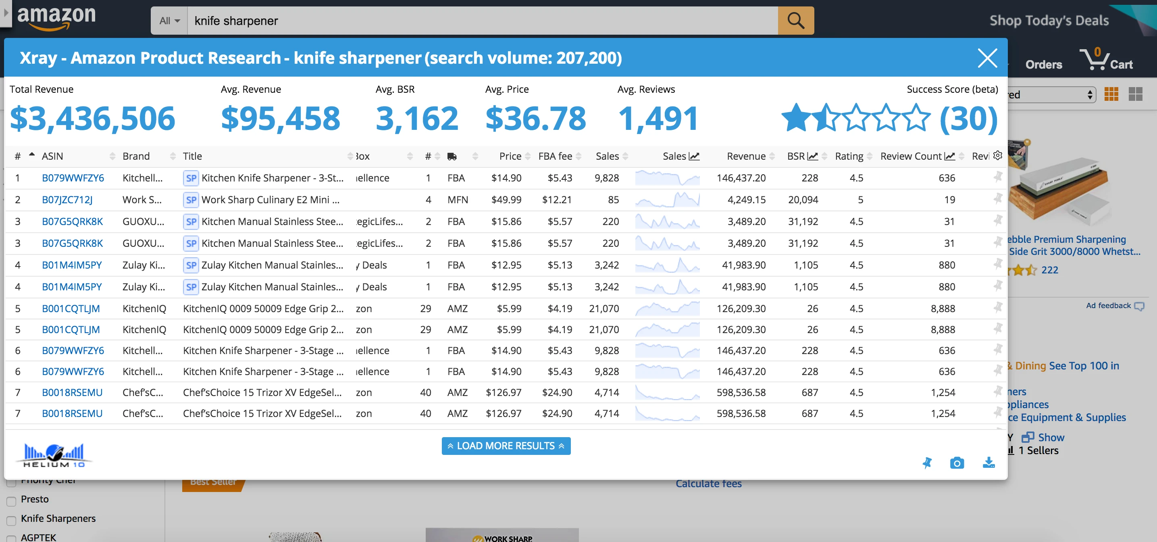Image resolution: width=1157 pixels, height=542 pixels.
Task: Click the Helium 10 logo
Action: coord(54,455)
